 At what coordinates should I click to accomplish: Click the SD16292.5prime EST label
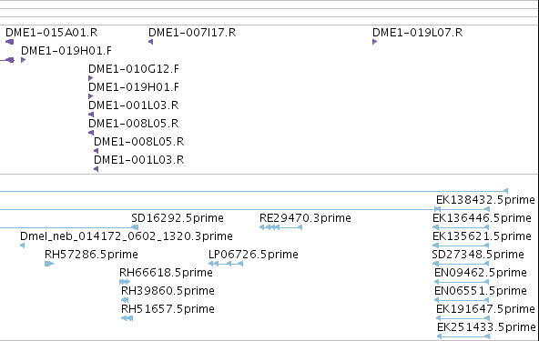point(178,218)
